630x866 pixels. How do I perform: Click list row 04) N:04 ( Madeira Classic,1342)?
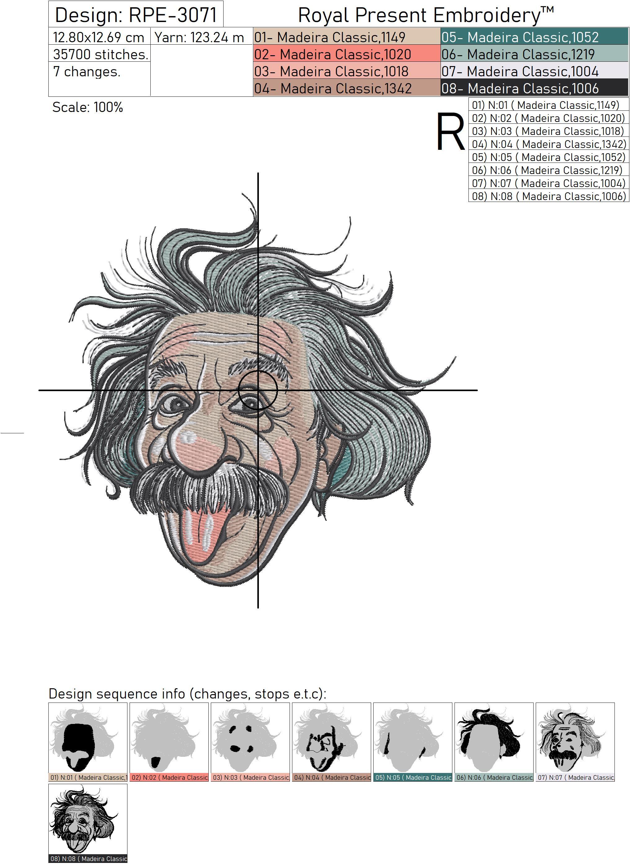click(x=548, y=144)
